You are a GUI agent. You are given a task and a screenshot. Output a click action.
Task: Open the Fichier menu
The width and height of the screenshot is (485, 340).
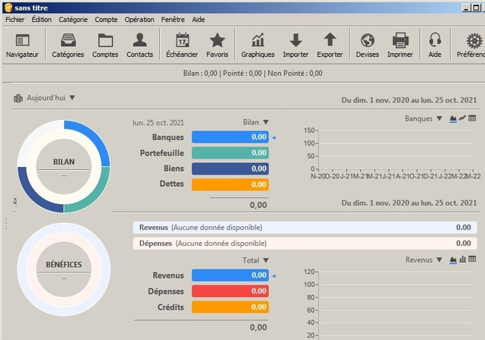pyautogui.click(x=14, y=20)
